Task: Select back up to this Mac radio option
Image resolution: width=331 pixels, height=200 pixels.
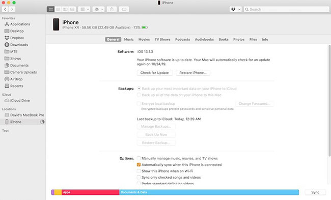Action: (139, 95)
